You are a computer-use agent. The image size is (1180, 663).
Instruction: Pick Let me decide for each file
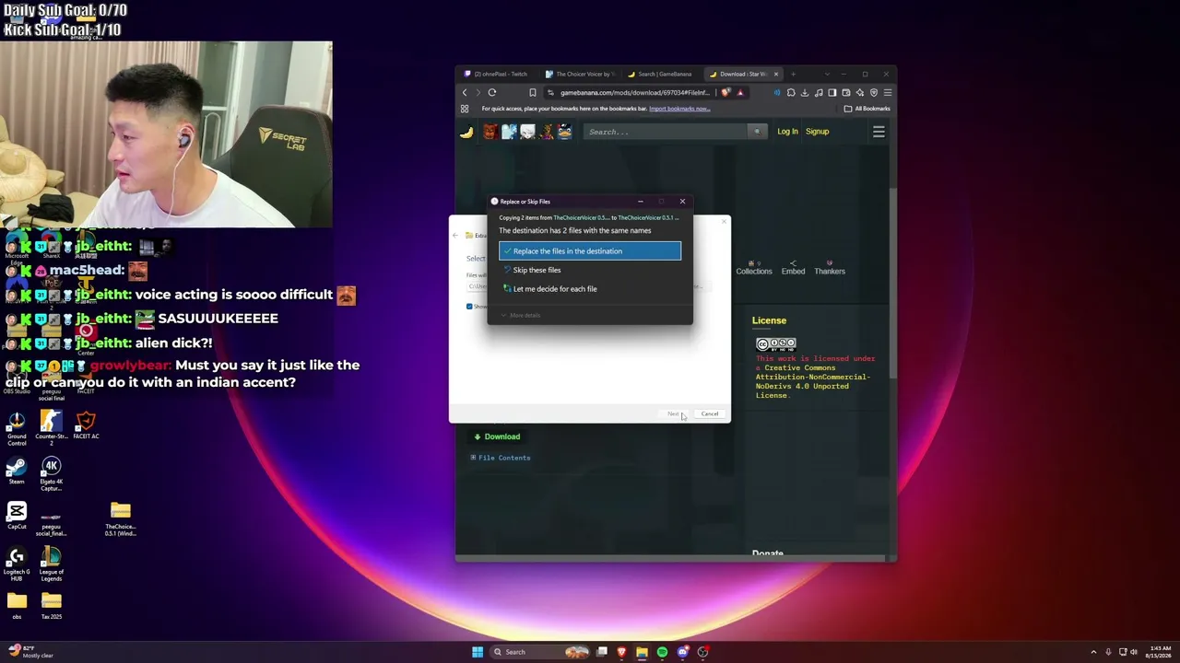coord(590,289)
